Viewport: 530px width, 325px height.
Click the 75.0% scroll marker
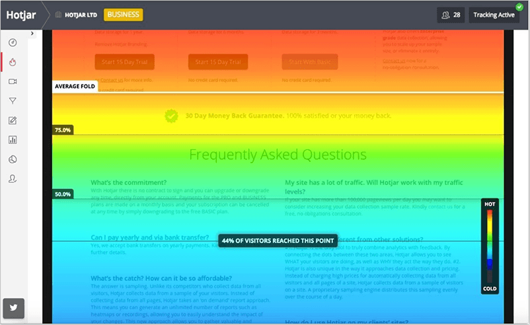63,130
